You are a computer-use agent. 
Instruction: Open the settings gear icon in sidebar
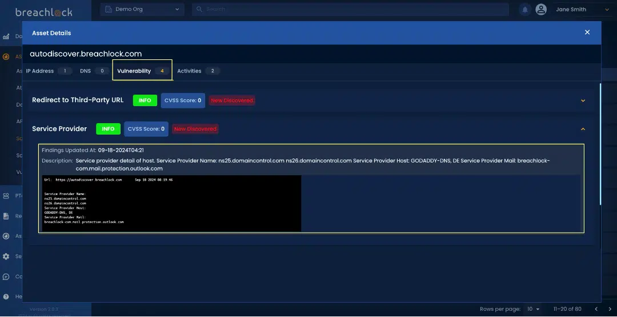click(x=6, y=257)
